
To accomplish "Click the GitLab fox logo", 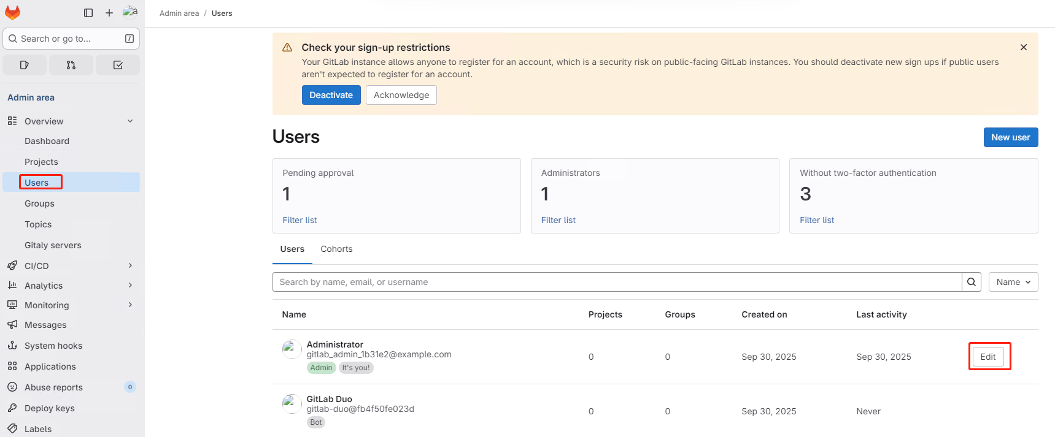I will point(12,13).
